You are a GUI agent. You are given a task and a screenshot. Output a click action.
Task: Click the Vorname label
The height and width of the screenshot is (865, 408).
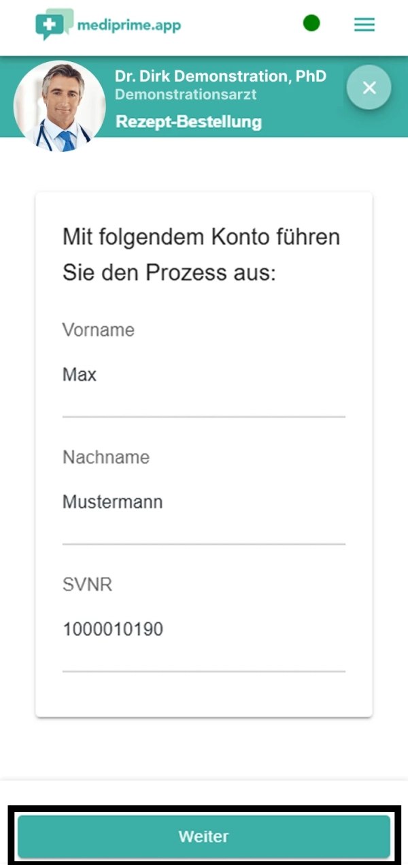(99, 330)
